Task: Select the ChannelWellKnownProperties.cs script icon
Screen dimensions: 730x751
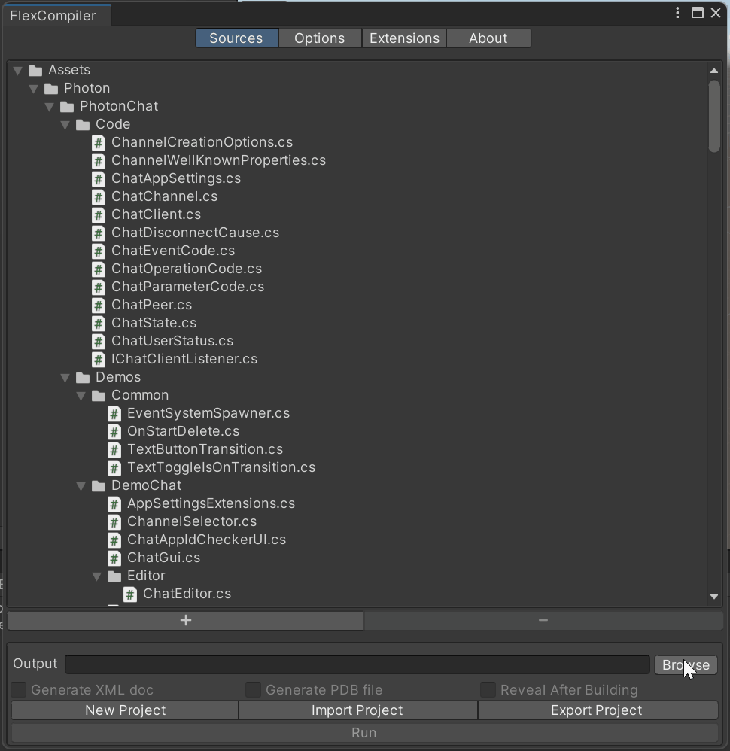Action: click(x=99, y=161)
